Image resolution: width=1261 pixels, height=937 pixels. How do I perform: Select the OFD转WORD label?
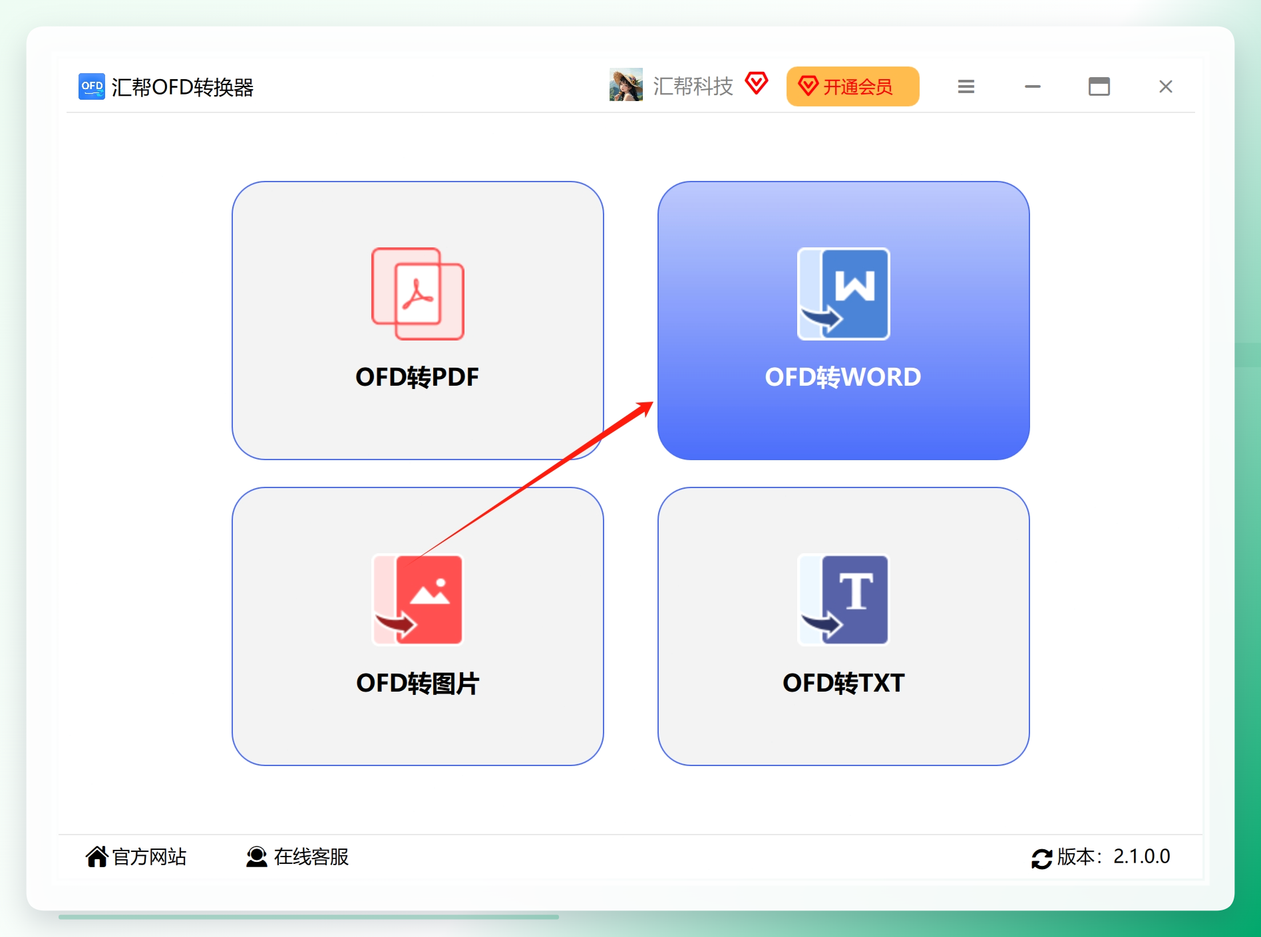click(843, 377)
